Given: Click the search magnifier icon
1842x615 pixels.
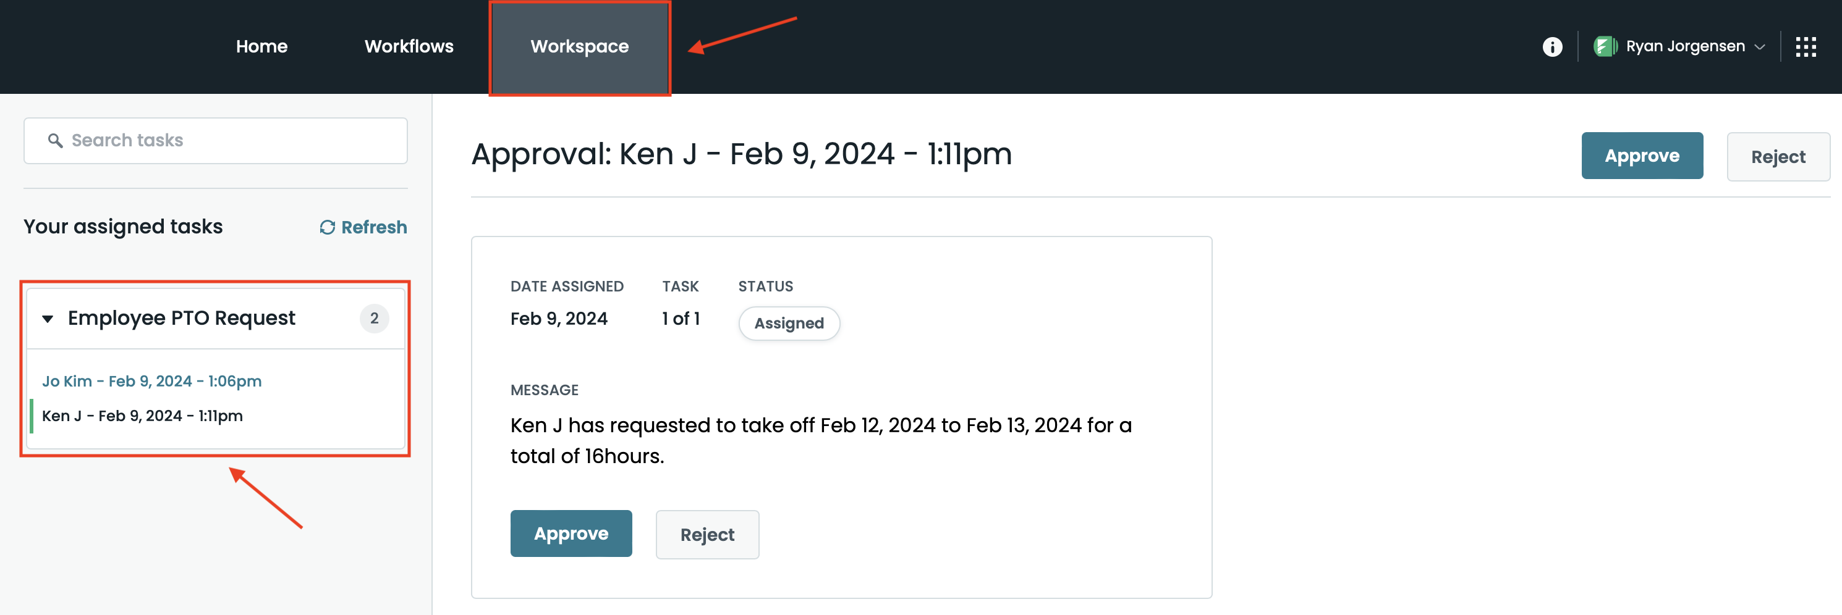Looking at the screenshot, I should tap(55, 141).
